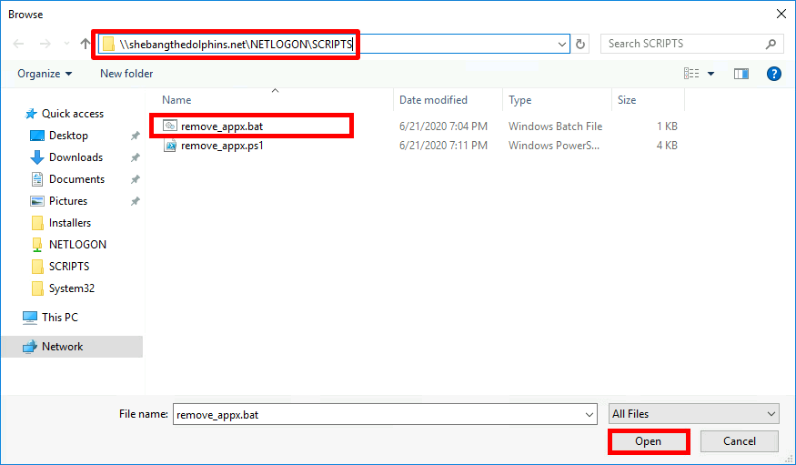Expand the address bar history dropdown
Viewport: 796px width, 465px height.
click(x=562, y=45)
